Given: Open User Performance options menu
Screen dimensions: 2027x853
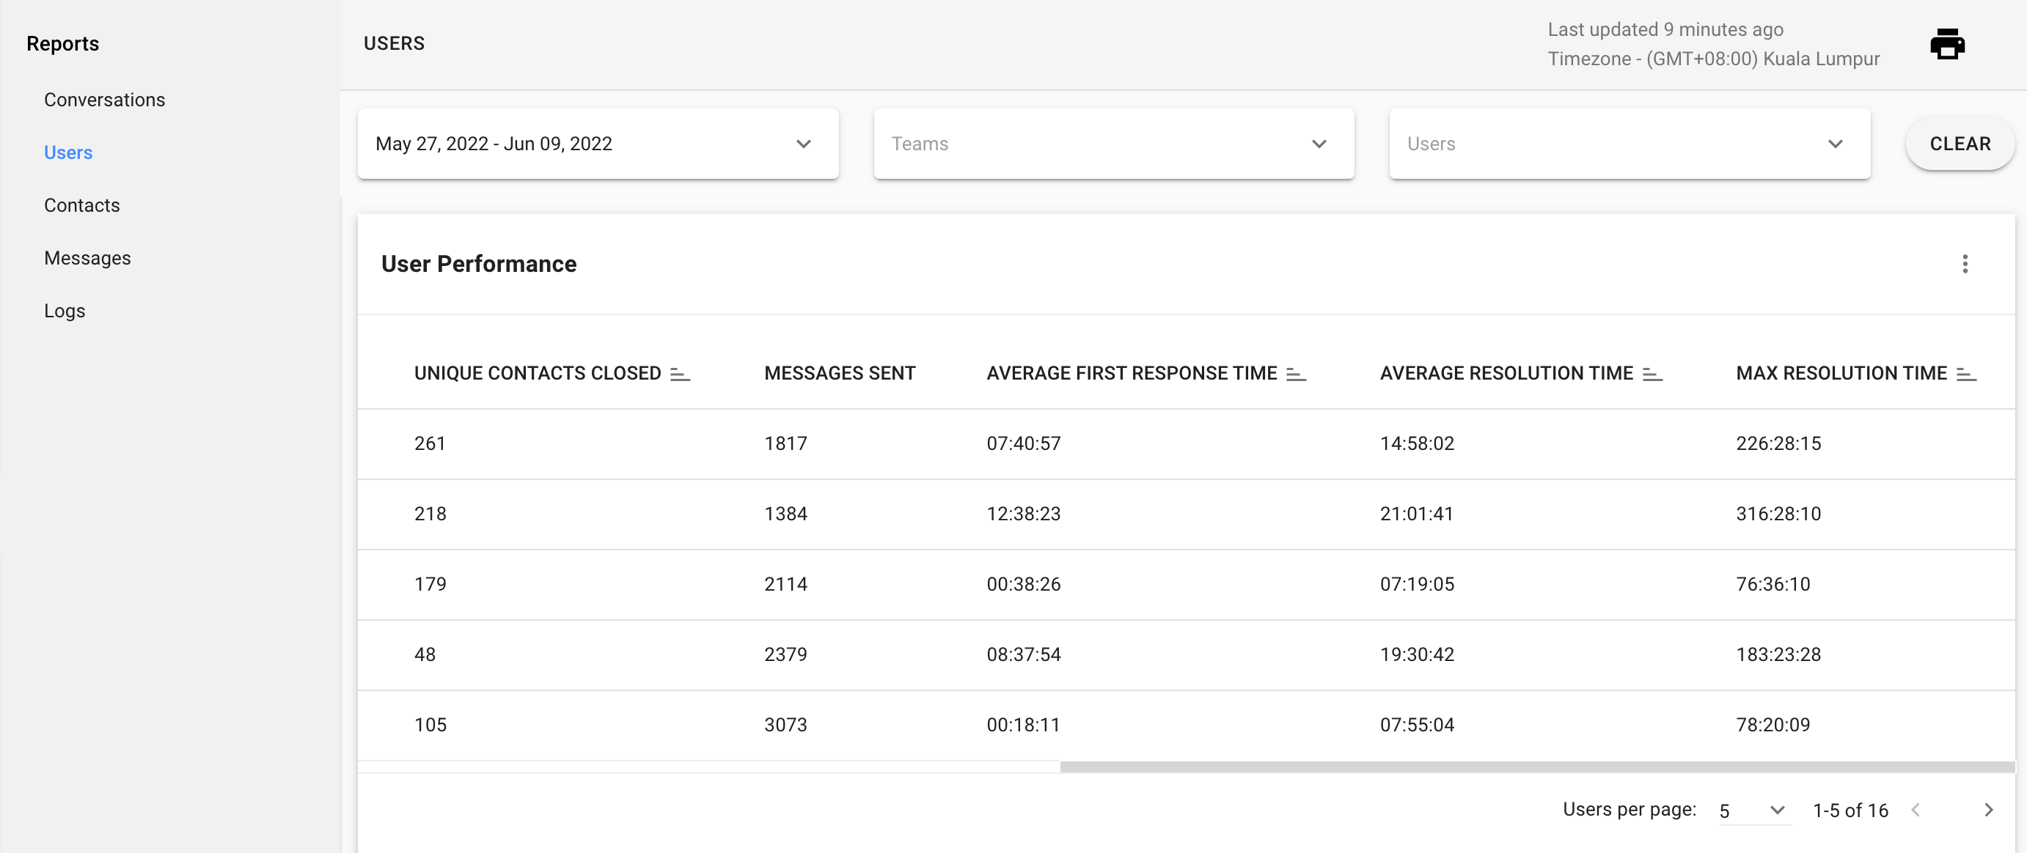Looking at the screenshot, I should [x=1965, y=264].
